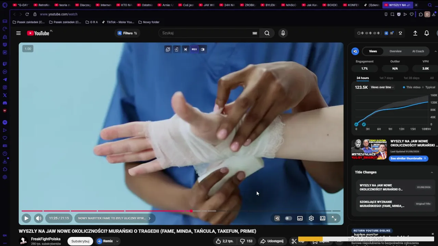438x246 pixels.
Task: Open the FreakFightPolska channel name link
Action: (46, 239)
